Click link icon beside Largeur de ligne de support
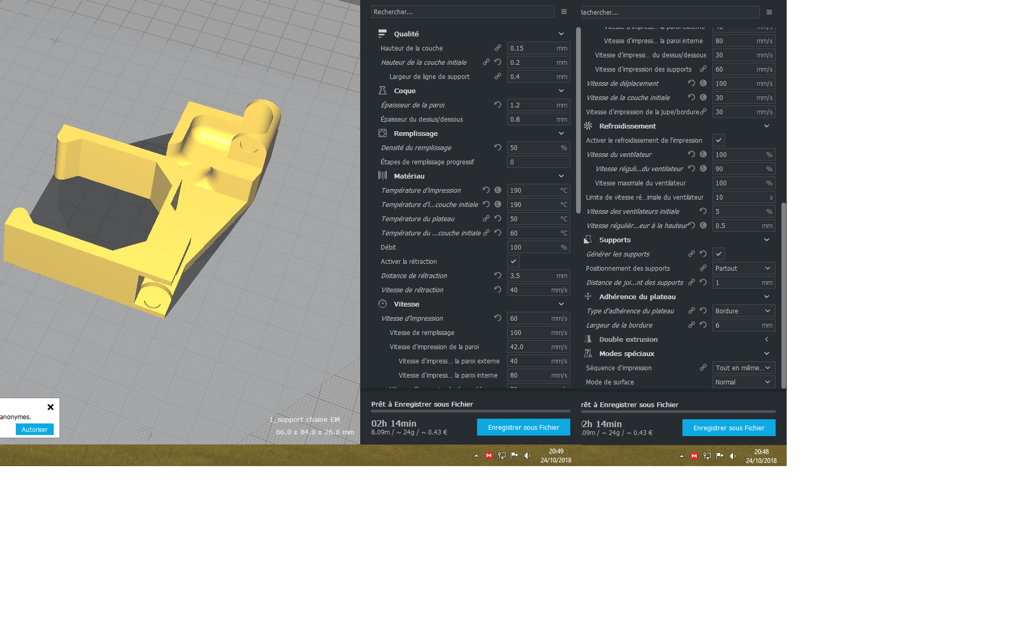This screenshot has width=1011, height=632. [498, 76]
